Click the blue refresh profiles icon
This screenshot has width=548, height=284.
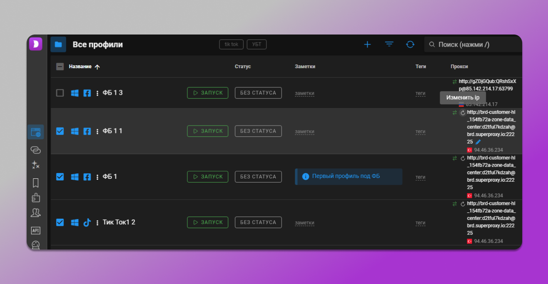pyautogui.click(x=410, y=44)
